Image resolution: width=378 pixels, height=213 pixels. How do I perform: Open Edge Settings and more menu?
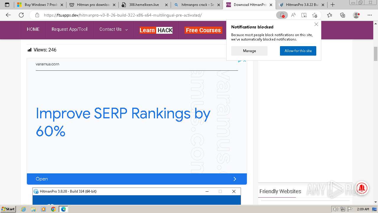pyautogui.click(x=370, y=15)
